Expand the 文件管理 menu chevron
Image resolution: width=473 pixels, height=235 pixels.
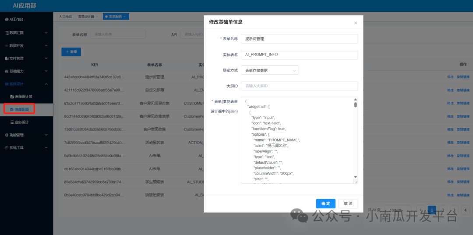46,59
